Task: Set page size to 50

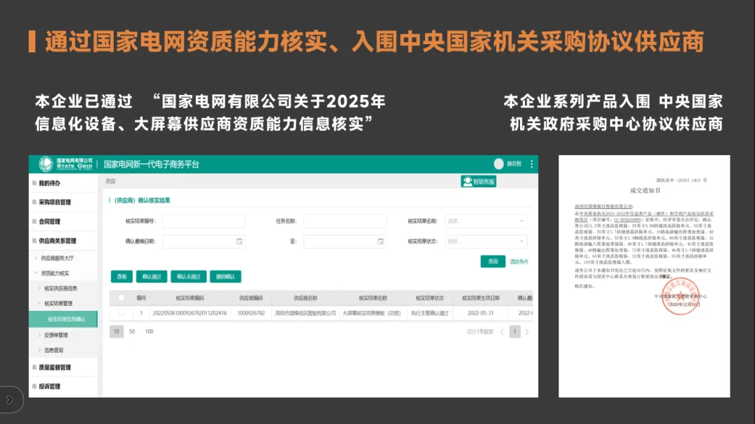Action: pyautogui.click(x=132, y=332)
